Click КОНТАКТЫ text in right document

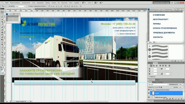coord(158,37)
